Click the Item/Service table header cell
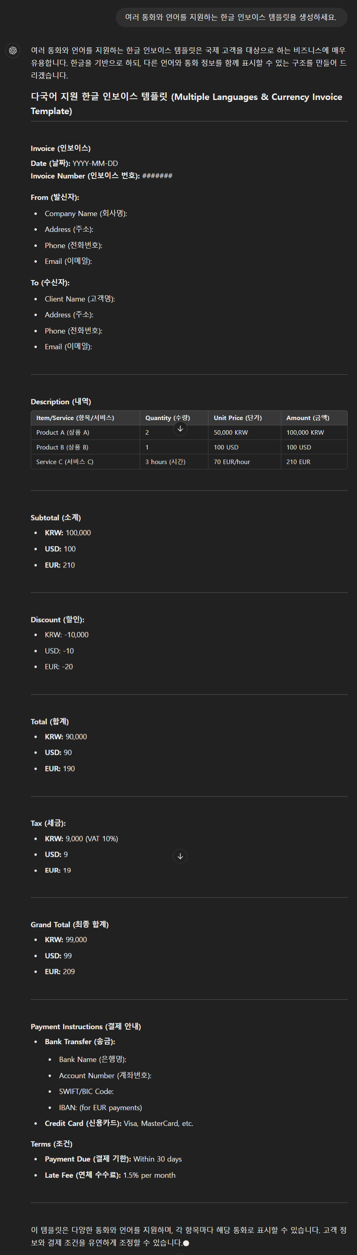Image resolution: width=357 pixels, height=1255 pixels. pyautogui.click(x=85, y=418)
